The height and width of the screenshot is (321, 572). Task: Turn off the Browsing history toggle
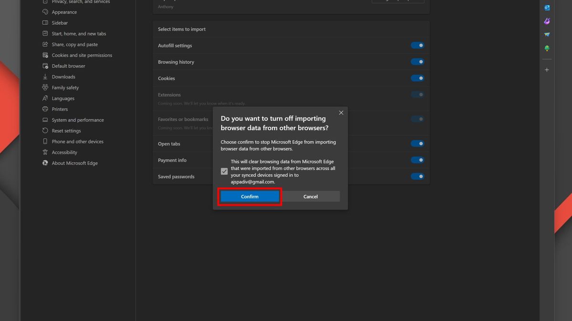pyautogui.click(x=417, y=61)
